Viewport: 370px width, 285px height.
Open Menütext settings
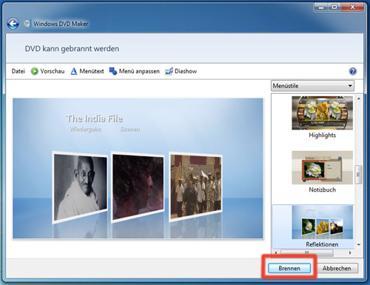point(92,71)
